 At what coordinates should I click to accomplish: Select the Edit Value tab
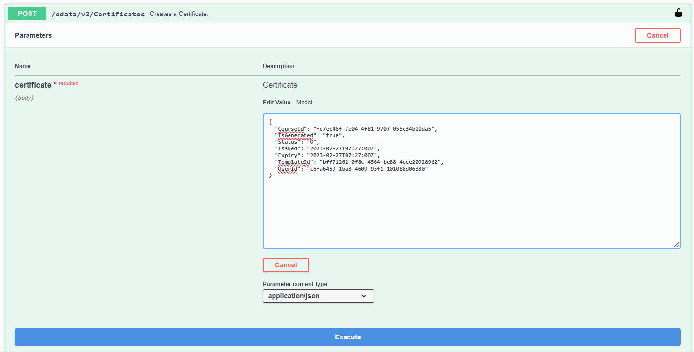click(276, 102)
